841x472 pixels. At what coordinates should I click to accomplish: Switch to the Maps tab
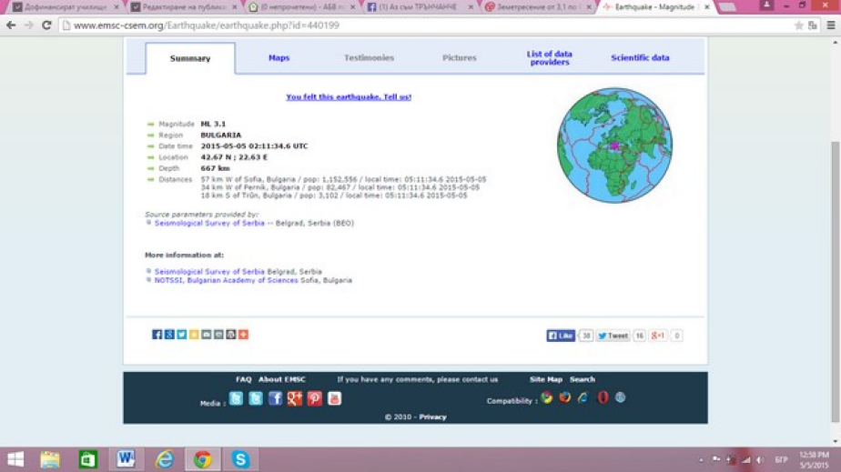click(x=279, y=58)
